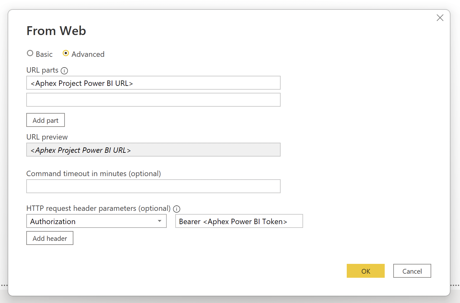Click the URL preview label text
The width and height of the screenshot is (460, 303).
(x=47, y=137)
